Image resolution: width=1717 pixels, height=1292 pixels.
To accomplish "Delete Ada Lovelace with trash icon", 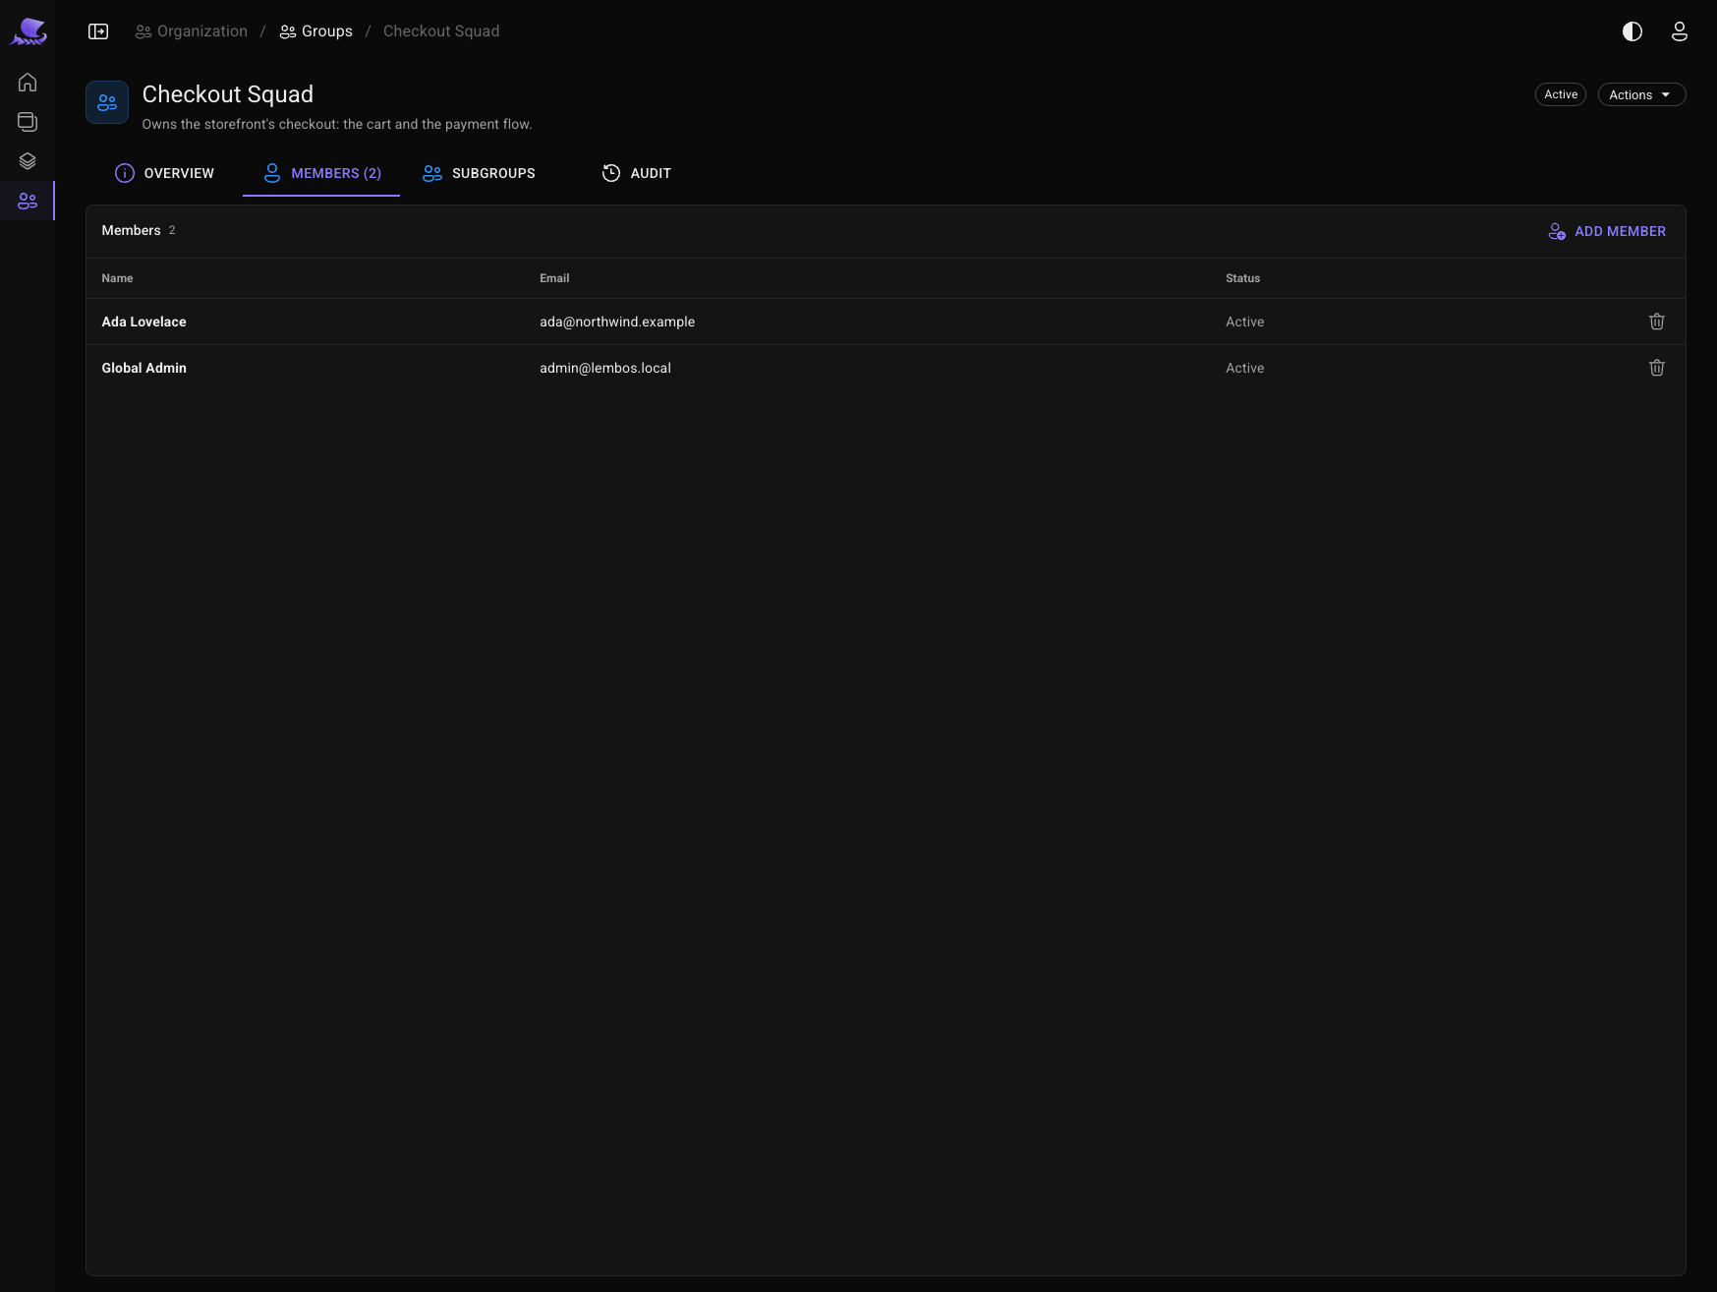I will 1657,322.
